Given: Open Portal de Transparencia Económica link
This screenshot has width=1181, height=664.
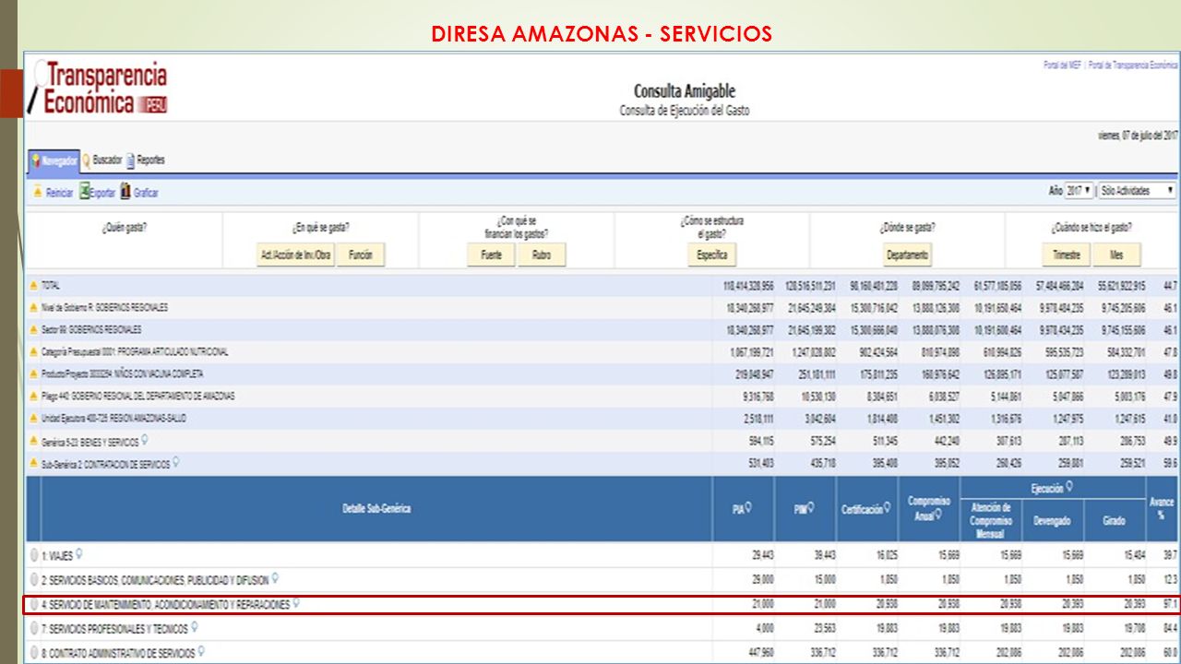Looking at the screenshot, I should 1133,65.
